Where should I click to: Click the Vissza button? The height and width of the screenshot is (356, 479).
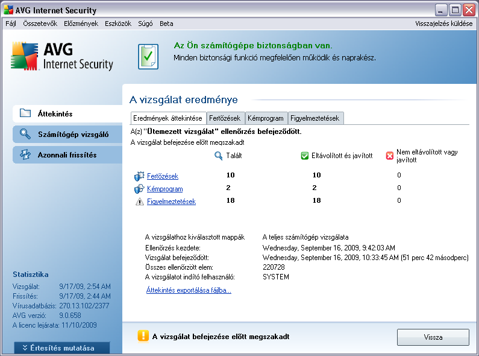tap(433, 337)
